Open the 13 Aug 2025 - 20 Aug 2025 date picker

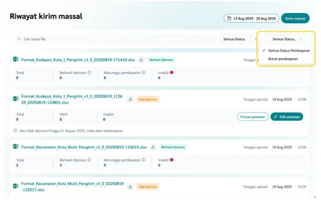click(x=251, y=19)
